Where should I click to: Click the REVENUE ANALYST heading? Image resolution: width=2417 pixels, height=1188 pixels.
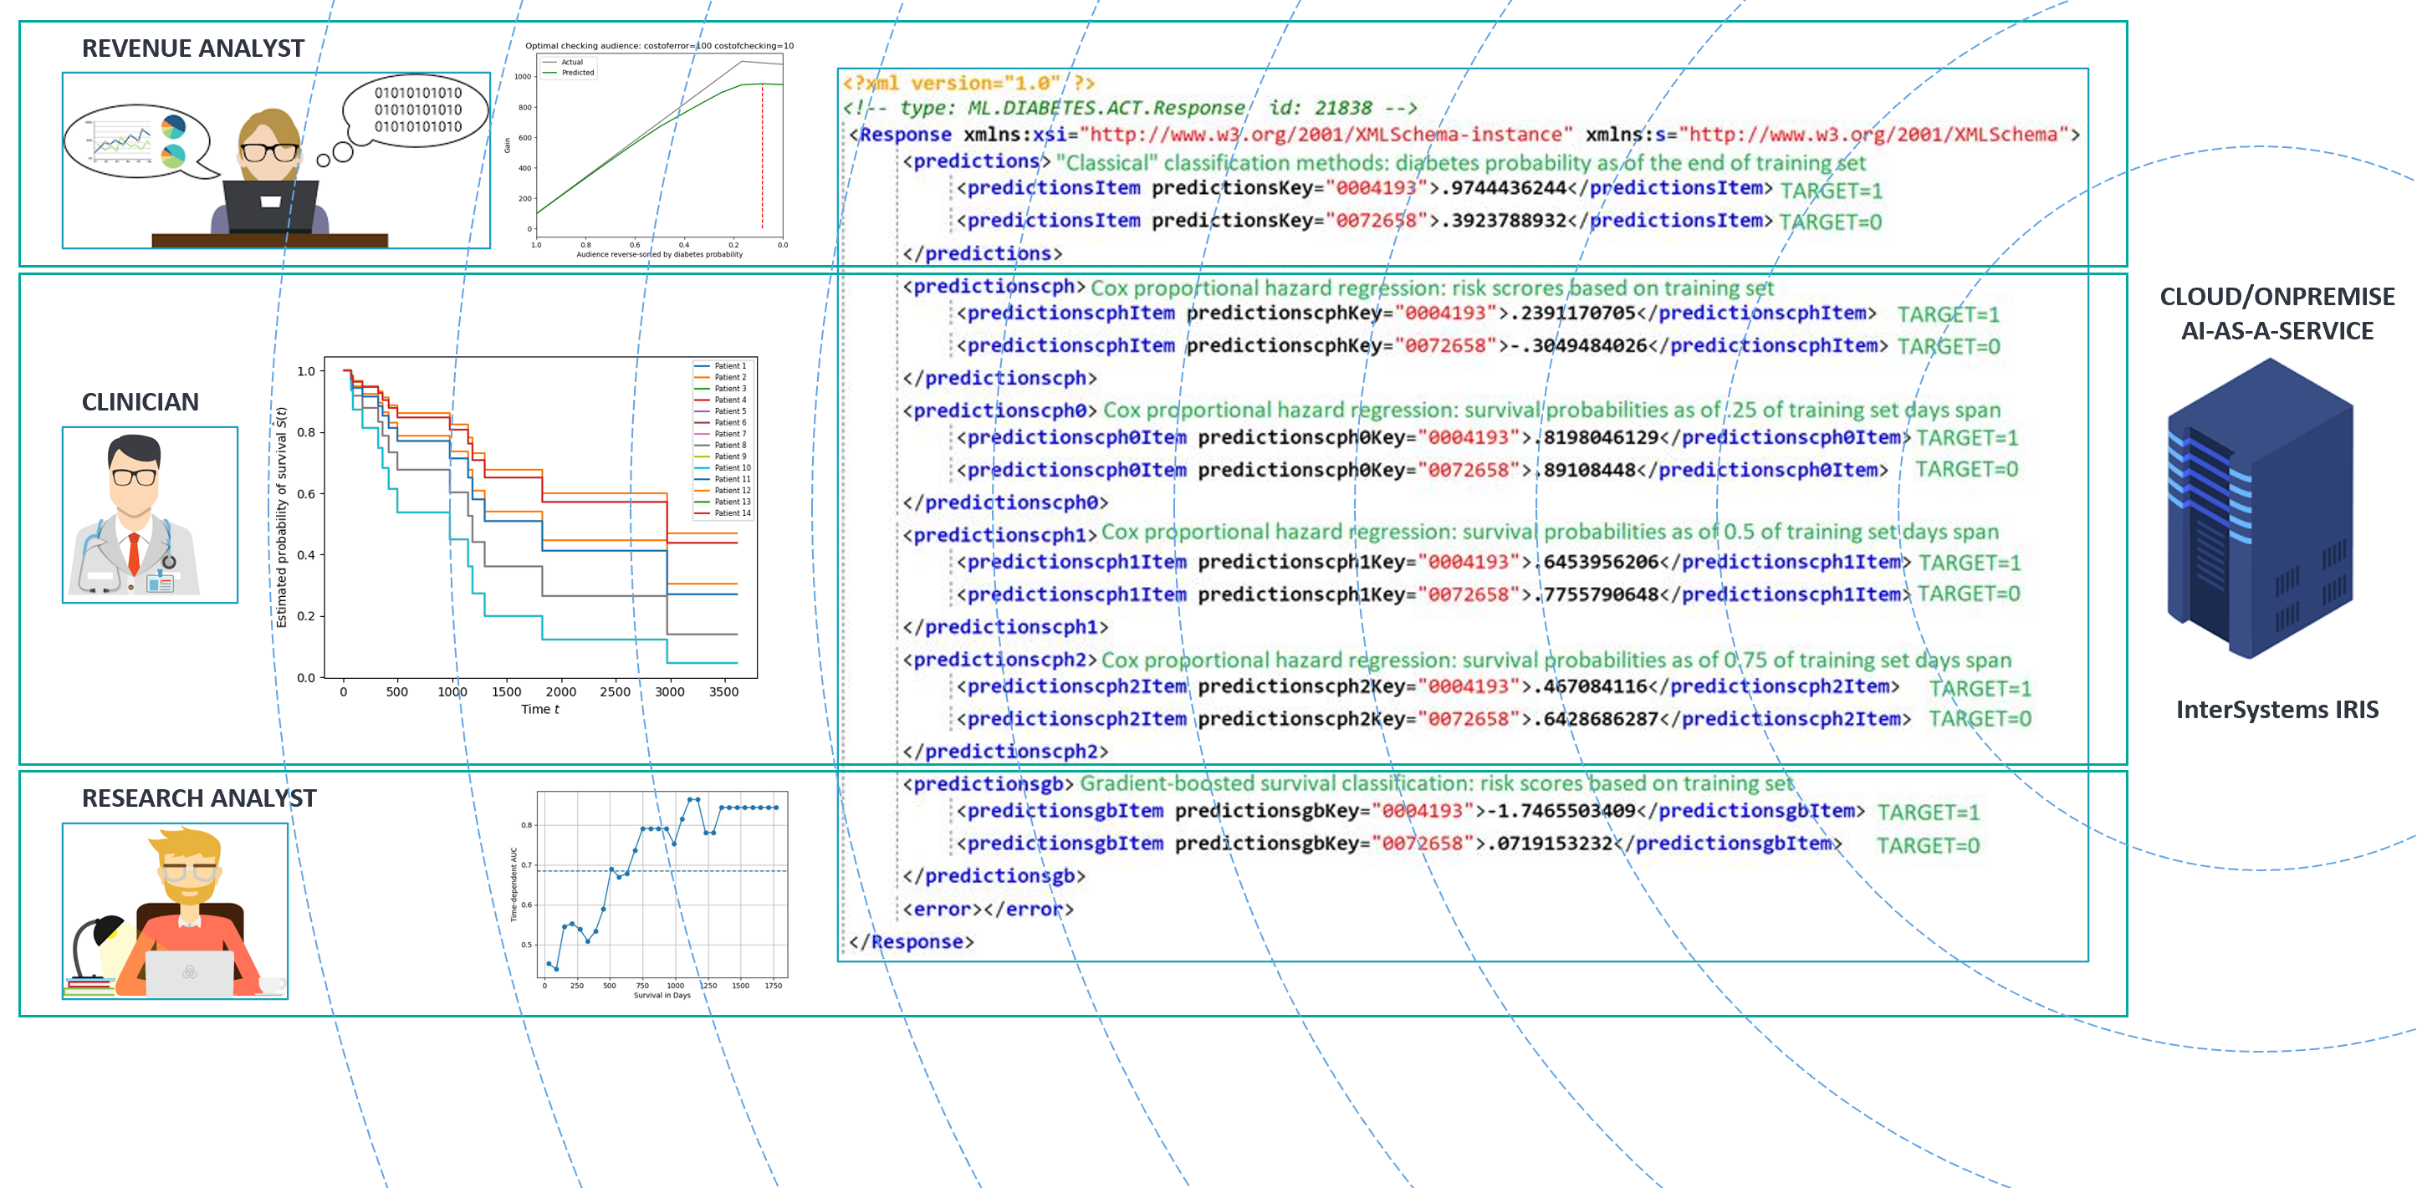pos(192,48)
